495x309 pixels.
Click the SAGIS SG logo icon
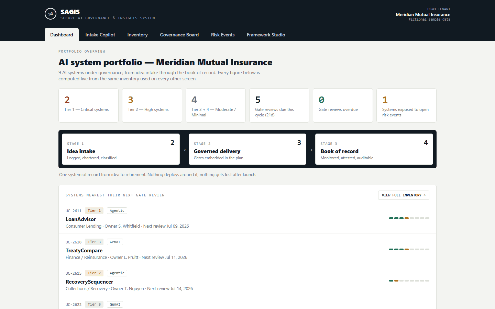click(x=51, y=14)
